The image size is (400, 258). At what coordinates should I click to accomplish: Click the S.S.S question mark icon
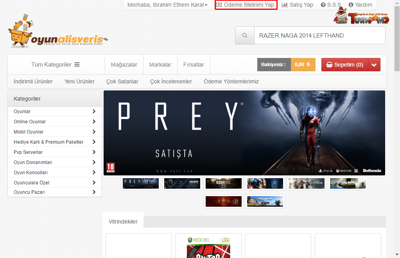click(x=323, y=5)
